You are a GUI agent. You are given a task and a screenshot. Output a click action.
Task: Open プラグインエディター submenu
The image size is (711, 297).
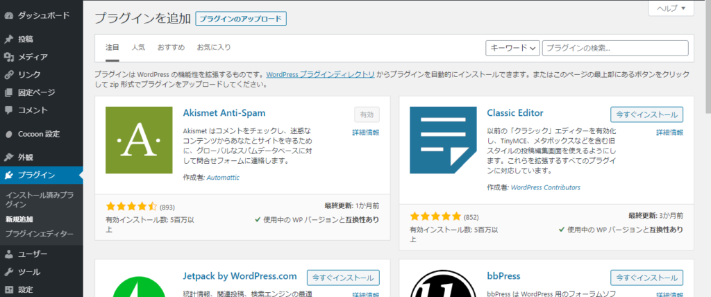pyautogui.click(x=40, y=234)
